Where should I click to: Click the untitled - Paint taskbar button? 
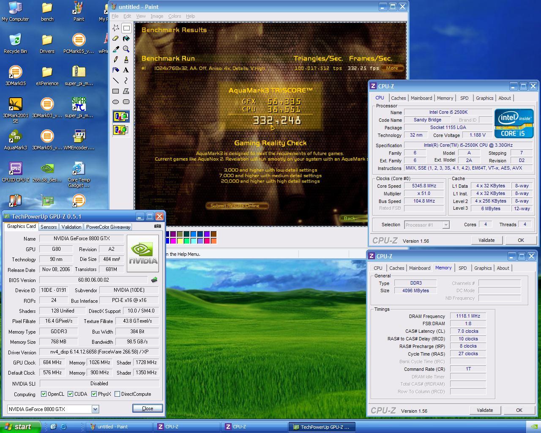tap(120, 427)
